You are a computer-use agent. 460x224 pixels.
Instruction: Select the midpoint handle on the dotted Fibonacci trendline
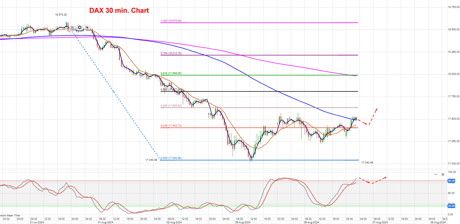click(113, 91)
